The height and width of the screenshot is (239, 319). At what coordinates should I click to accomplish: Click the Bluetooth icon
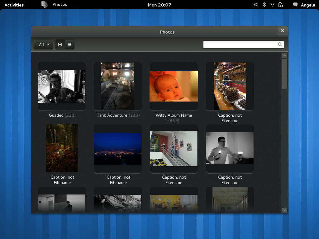[x=264, y=4]
